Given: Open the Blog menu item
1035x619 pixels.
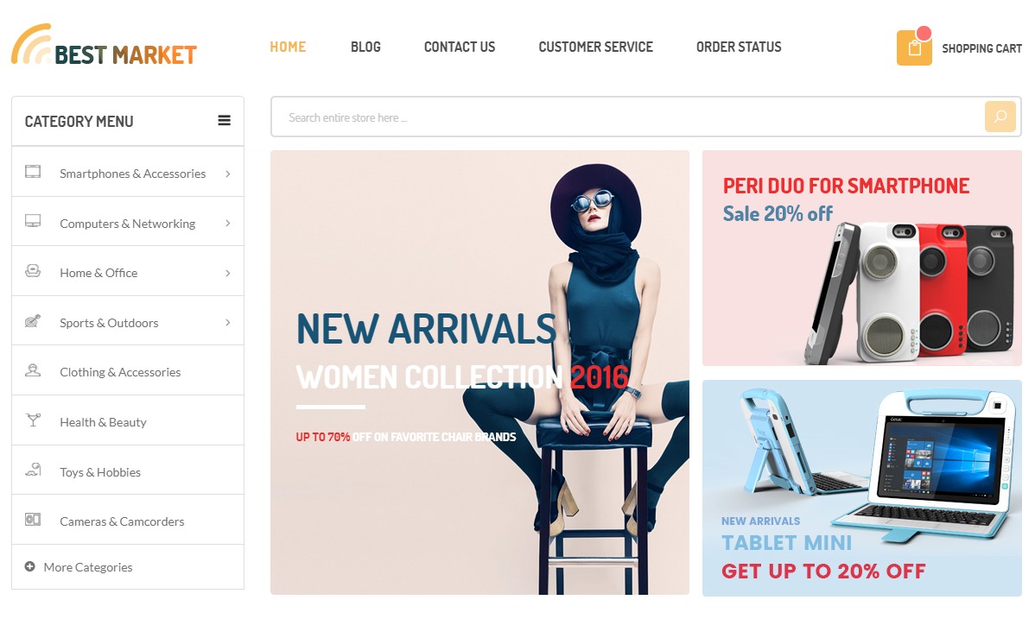Looking at the screenshot, I should pyautogui.click(x=365, y=47).
